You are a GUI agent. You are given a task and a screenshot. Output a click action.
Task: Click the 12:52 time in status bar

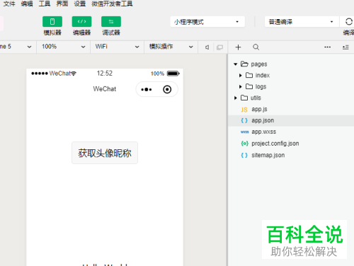(105, 74)
